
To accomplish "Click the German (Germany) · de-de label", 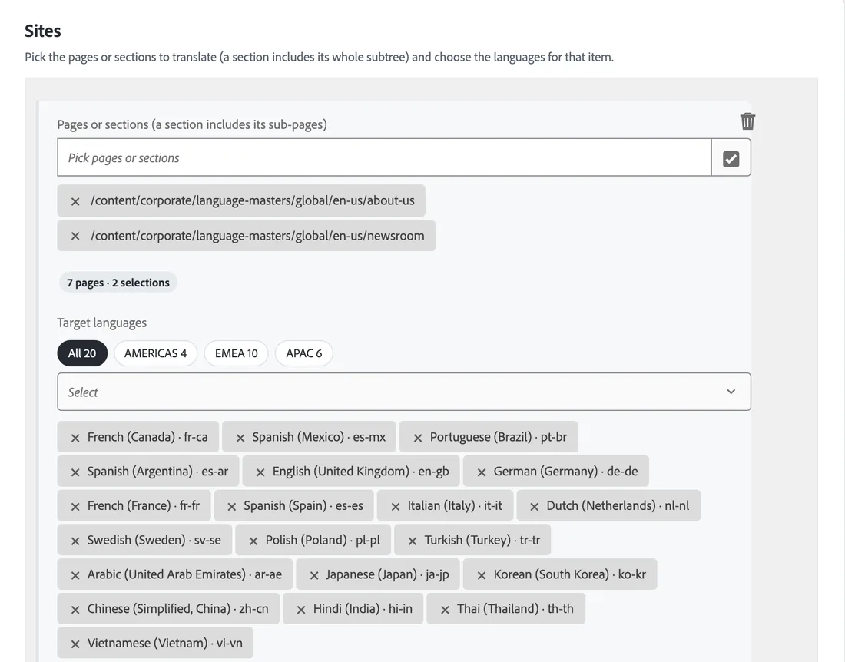I will [566, 472].
